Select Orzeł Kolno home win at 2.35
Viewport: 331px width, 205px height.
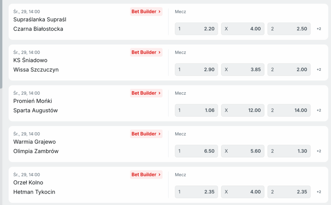pos(196,192)
